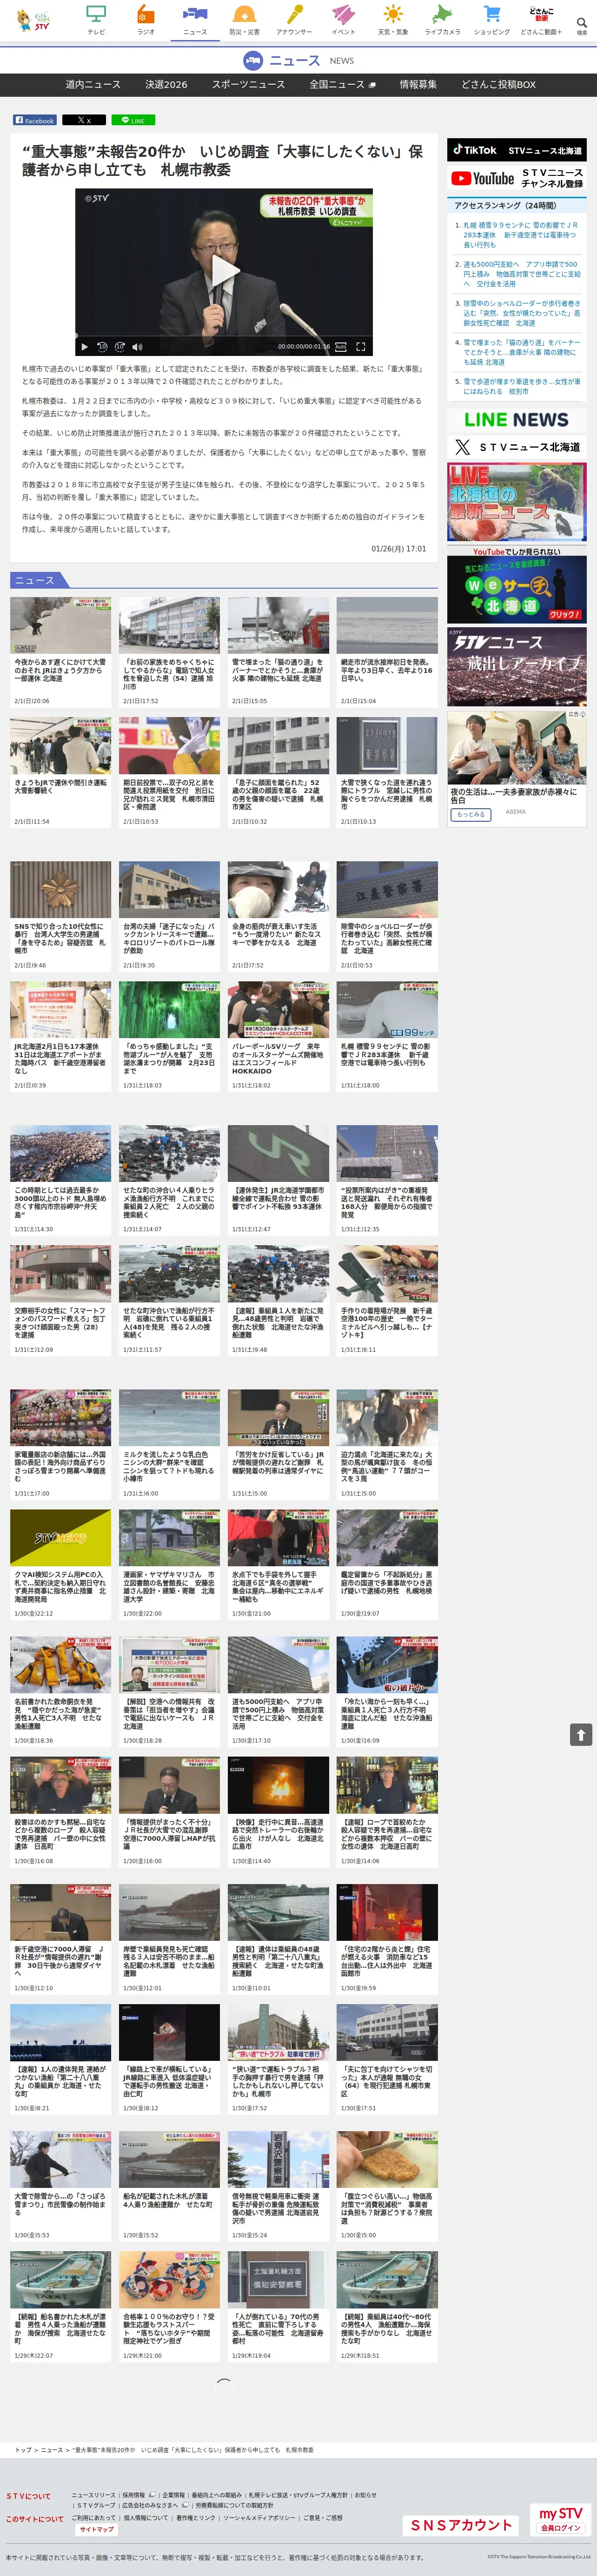Open the weサーチ北海道 banner
597x2576 pixels.
(x=517, y=584)
